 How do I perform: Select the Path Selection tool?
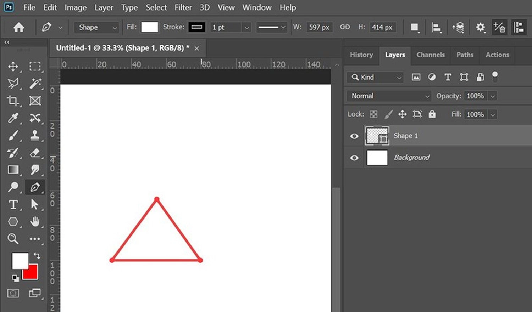pos(35,204)
